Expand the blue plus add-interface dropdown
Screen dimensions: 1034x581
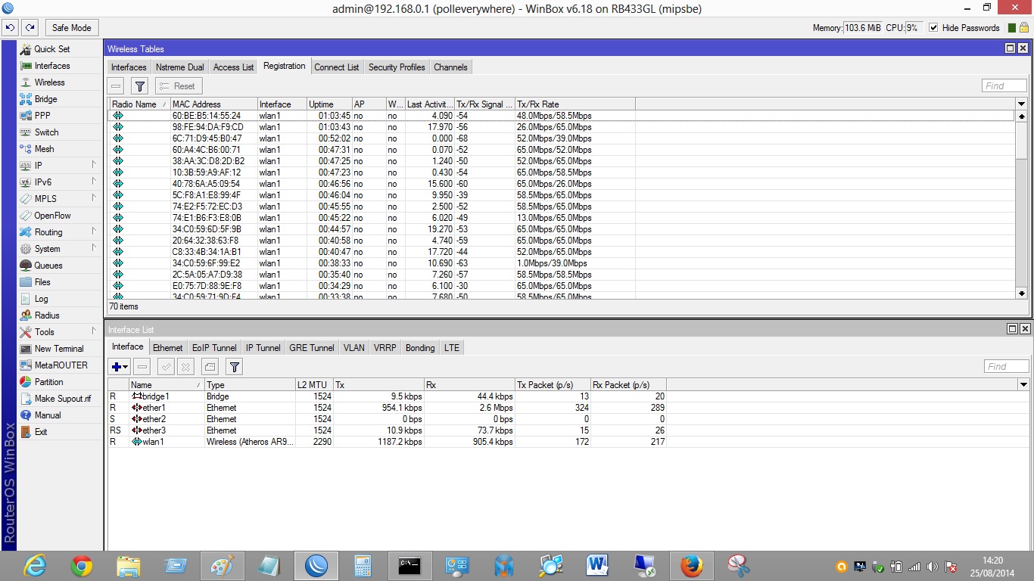[120, 367]
